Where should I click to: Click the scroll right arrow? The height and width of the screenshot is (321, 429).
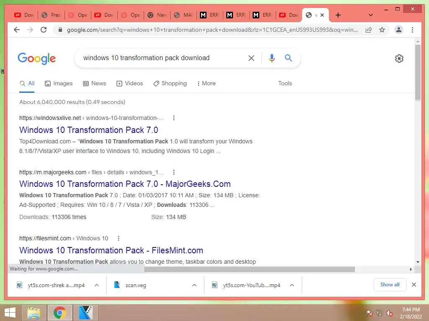[411, 270]
